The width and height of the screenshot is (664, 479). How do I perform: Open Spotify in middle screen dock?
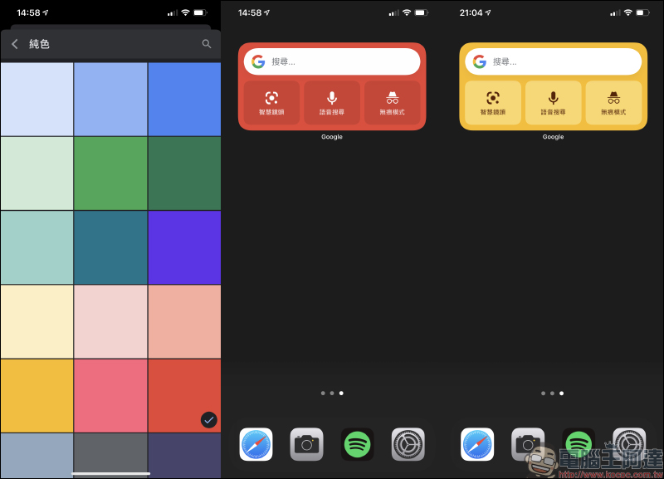click(x=358, y=444)
